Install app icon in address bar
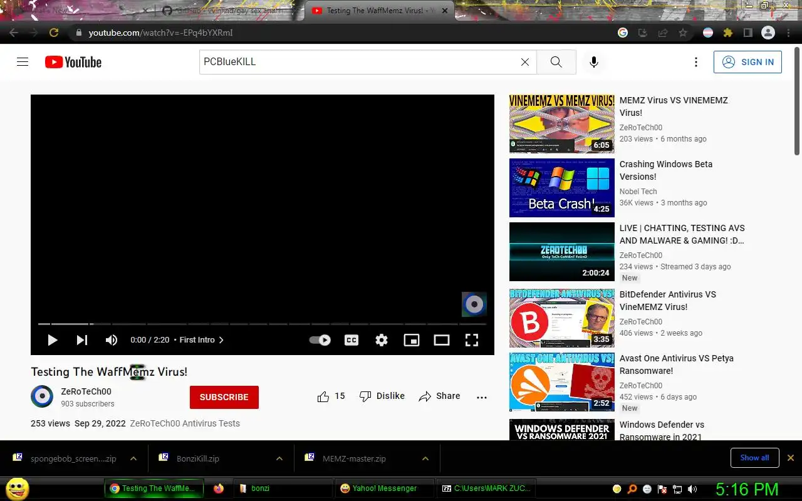The image size is (802, 501). click(643, 33)
